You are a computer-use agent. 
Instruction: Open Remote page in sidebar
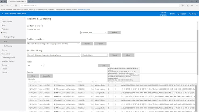coord(5,65)
